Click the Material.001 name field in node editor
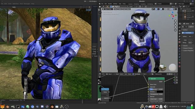Screen dimensions: 195x109 click(x=160, y=74)
